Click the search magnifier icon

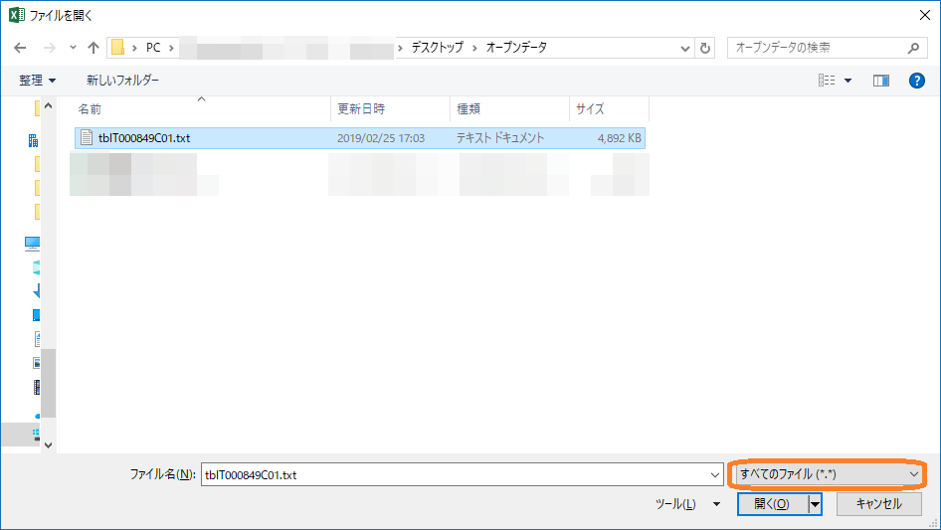pos(914,48)
